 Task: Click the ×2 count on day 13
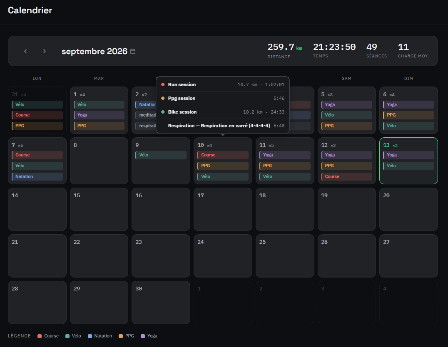tap(395, 146)
